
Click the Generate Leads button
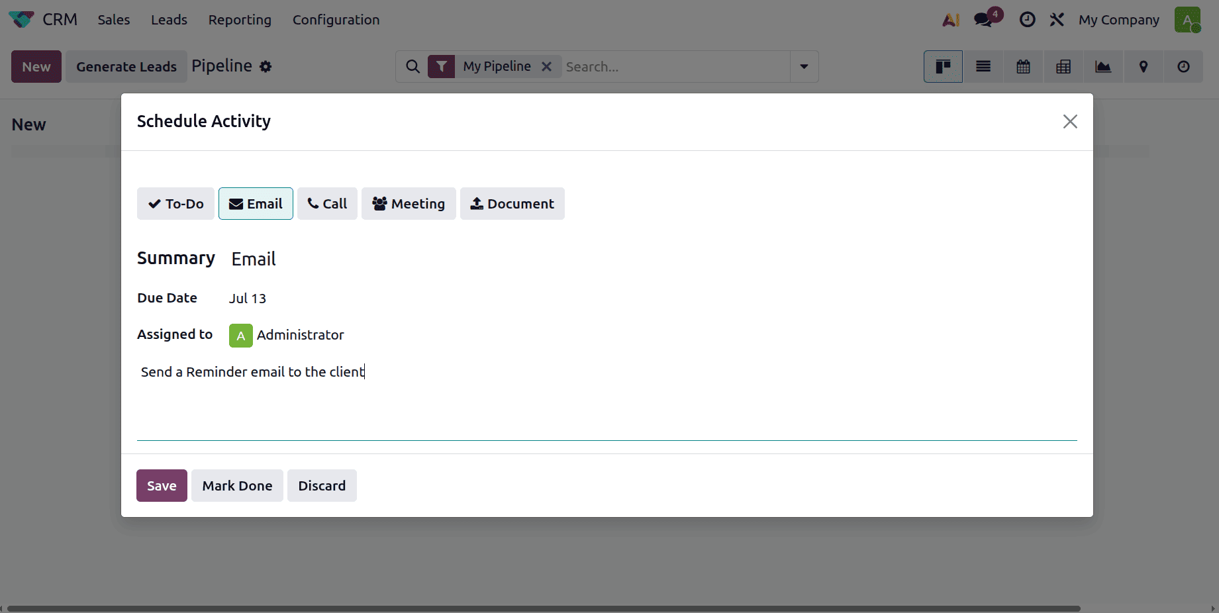(x=126, y=67)
